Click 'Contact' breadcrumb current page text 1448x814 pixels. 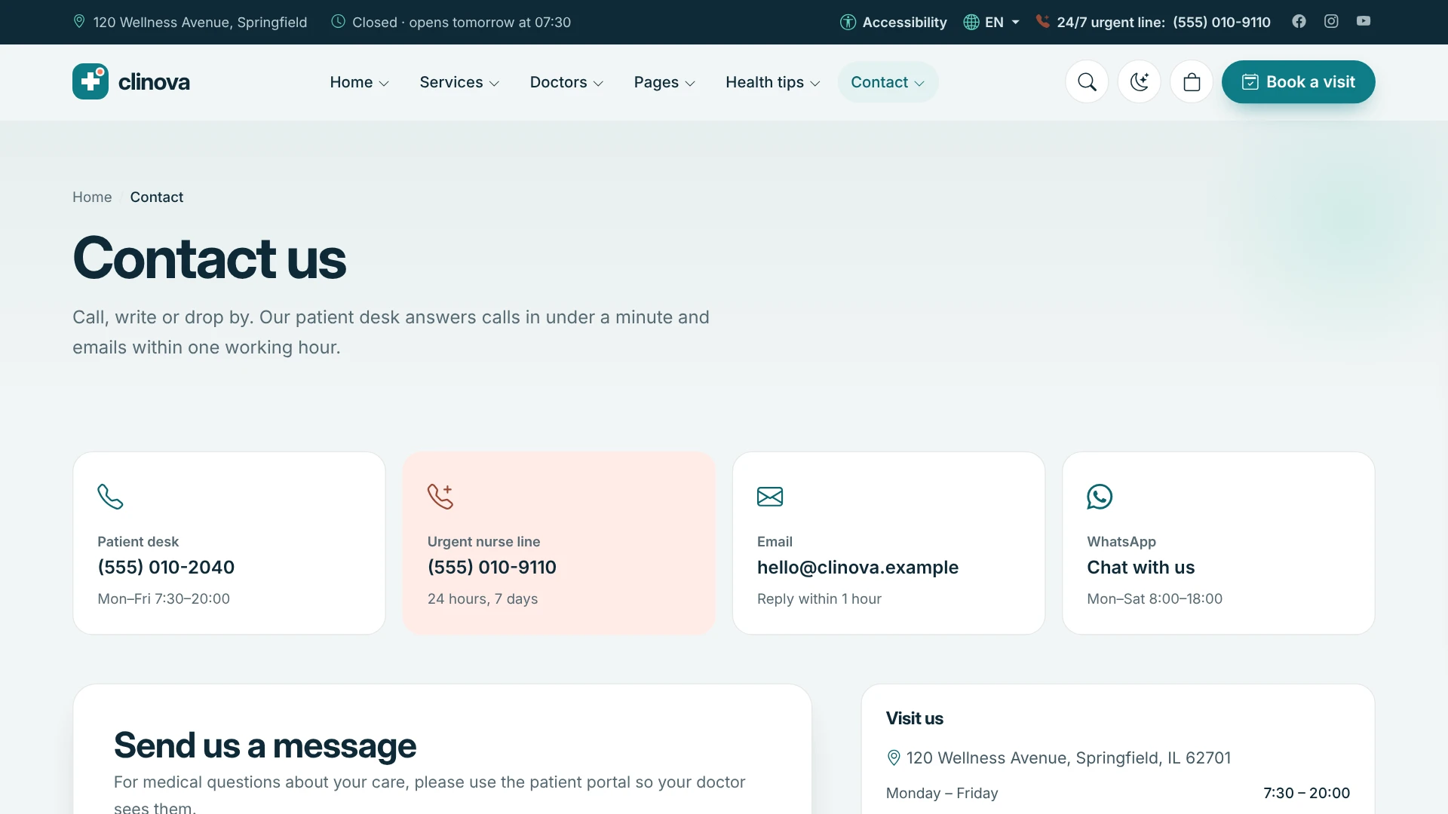click(x=157, y=197)
